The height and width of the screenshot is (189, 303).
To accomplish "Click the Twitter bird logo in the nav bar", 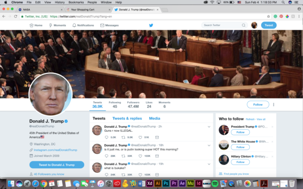I will point(151,25).
